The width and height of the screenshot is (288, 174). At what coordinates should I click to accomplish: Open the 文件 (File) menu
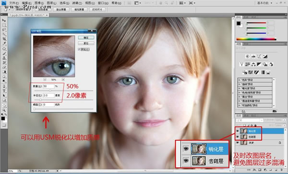(14, 3)
